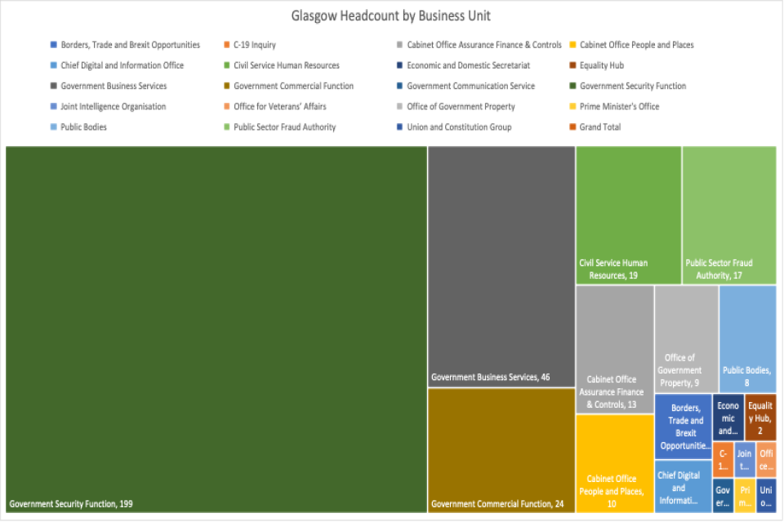784x522 pixels.
Task: Click the Office for Veterans' Affairs legend label
Action: (x=280, y=107)
